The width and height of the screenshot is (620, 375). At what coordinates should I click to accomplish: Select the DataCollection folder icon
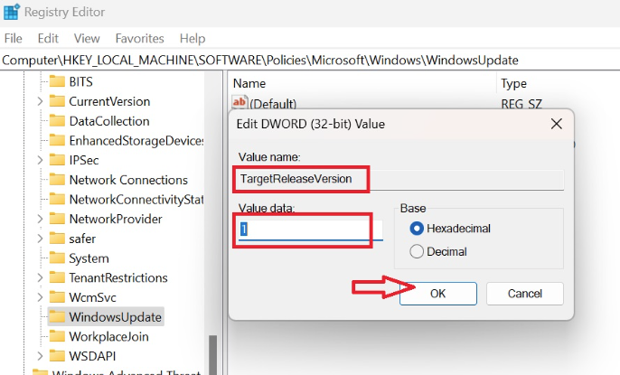[57, 120]
